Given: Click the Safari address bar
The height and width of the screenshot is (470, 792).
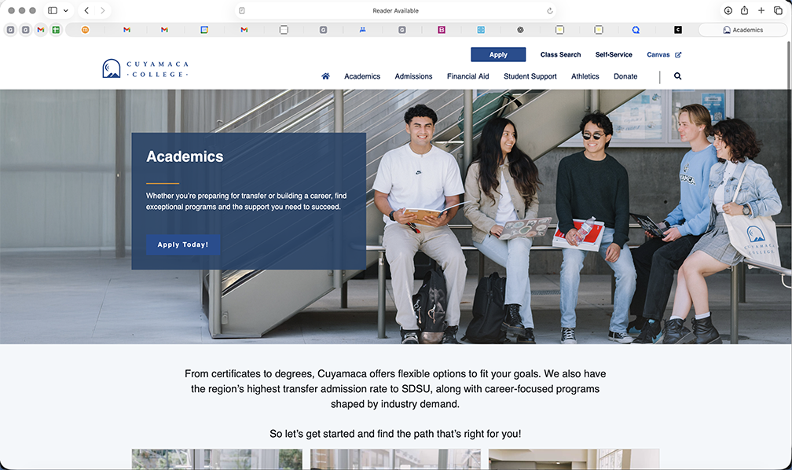Looking at the screenshot, I should [395, 11].
